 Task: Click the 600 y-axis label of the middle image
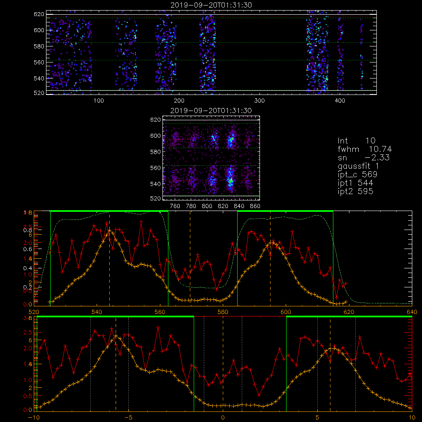pyautogui.click(x=155, y=136)
